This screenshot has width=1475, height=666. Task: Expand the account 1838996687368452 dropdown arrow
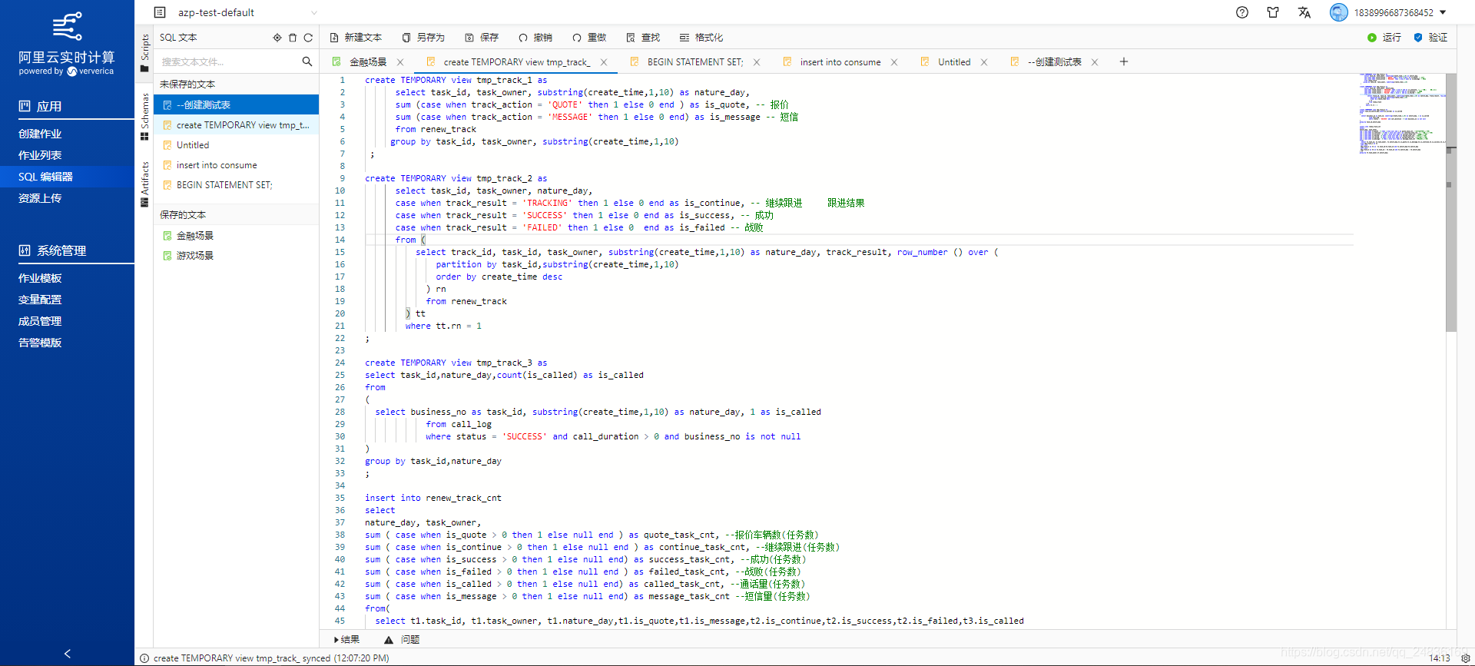point(1443,12)
